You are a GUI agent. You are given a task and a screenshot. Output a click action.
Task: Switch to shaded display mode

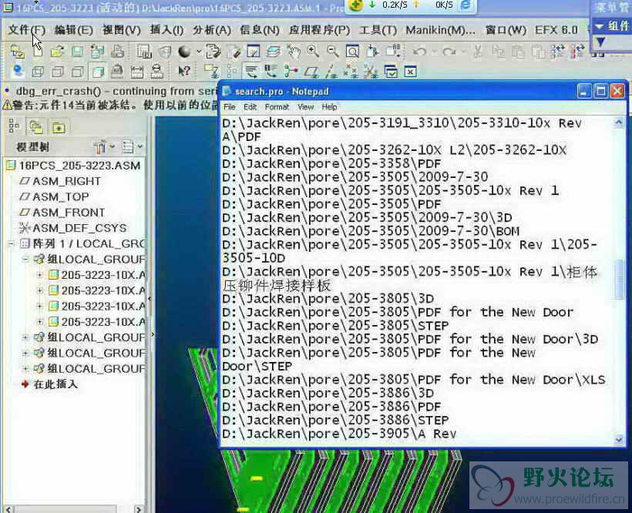click(98, 72)
